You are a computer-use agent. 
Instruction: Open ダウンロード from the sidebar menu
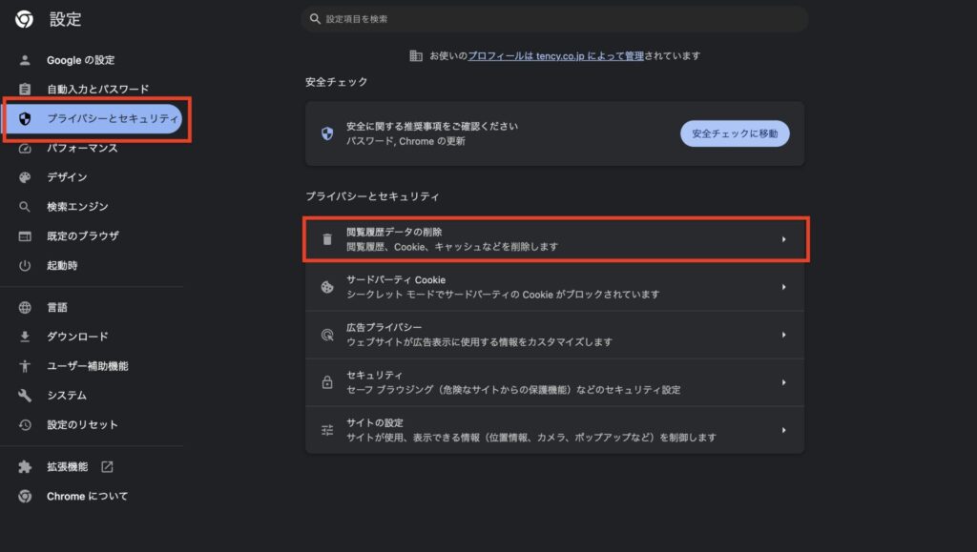[77, 337]
